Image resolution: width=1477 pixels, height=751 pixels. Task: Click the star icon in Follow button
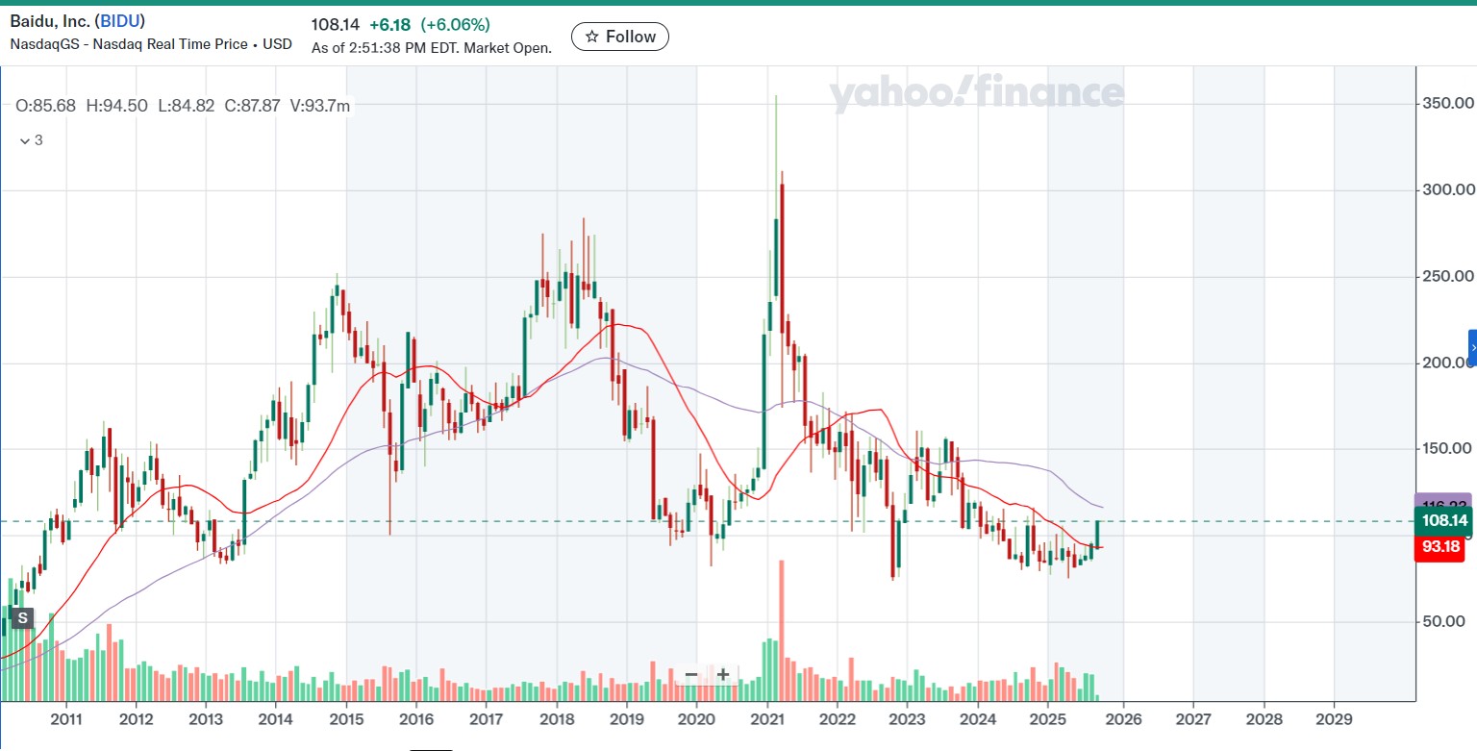coord(592,37)
